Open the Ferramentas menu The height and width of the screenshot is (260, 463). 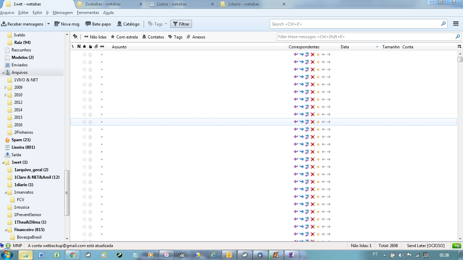[x=88, y=13]
